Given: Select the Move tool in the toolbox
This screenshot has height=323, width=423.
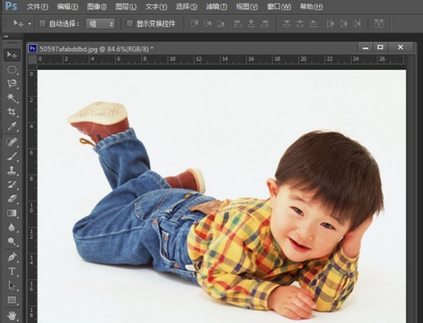Looking at the screenshot, I should click(12, 55).
